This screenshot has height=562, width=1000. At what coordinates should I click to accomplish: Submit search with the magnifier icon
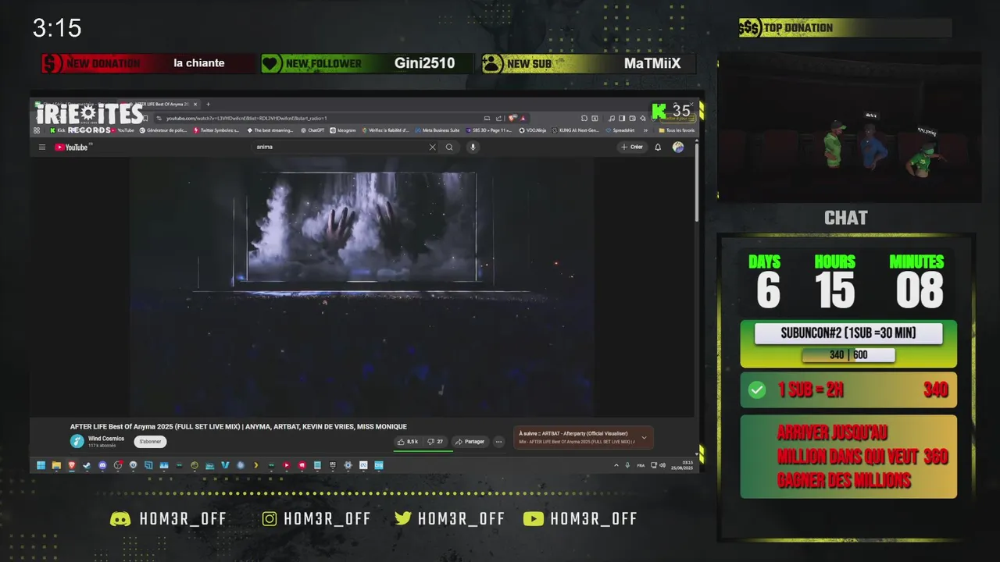pyautogui.click(x=449, y=147)
